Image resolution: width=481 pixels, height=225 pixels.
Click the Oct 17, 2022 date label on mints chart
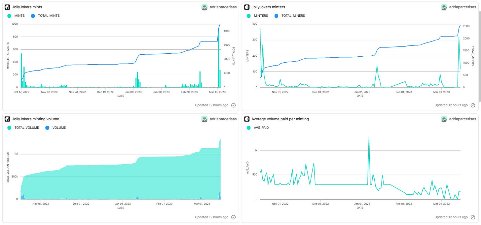tap(21, 92)
